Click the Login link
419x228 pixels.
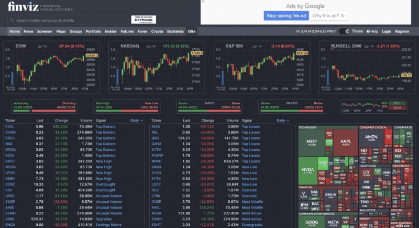tap(387, 31)
